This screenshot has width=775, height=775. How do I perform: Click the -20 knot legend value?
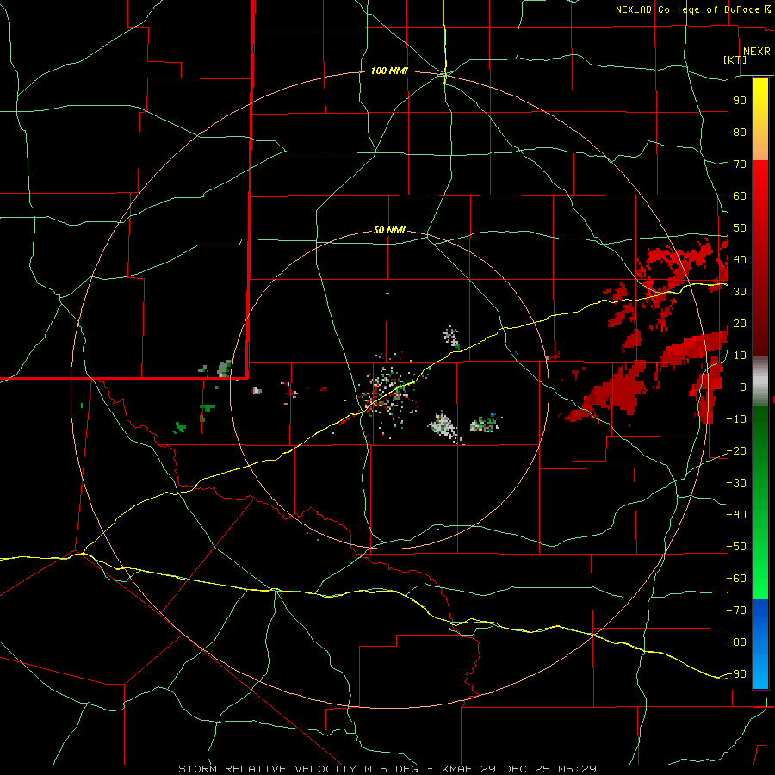tap(736, 450)
